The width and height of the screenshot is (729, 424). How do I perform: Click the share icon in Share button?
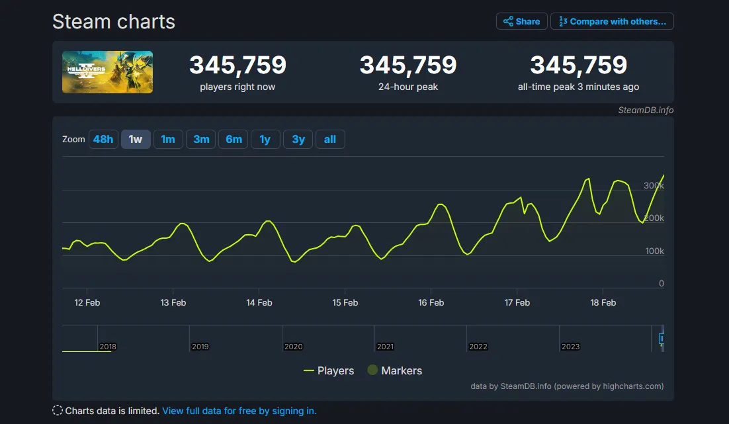coord(508,21)
